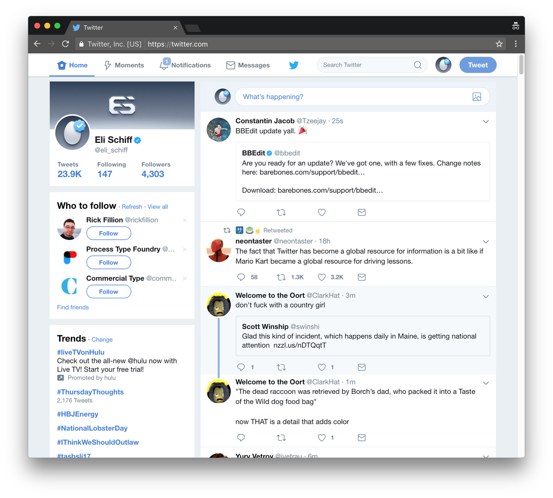Open the Eli Schiff profile name

113,140
